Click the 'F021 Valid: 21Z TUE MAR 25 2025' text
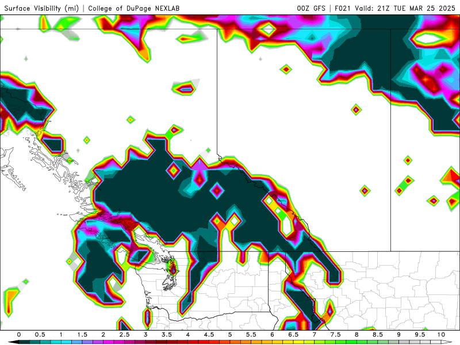The height and width of the screenshot is (345, 460). pyautogui.click(x=395, y=8)
